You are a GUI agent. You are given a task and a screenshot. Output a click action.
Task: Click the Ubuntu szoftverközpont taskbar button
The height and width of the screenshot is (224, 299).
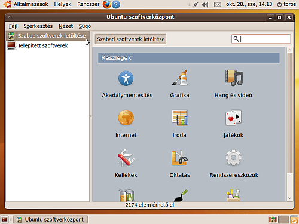[51, 220]
